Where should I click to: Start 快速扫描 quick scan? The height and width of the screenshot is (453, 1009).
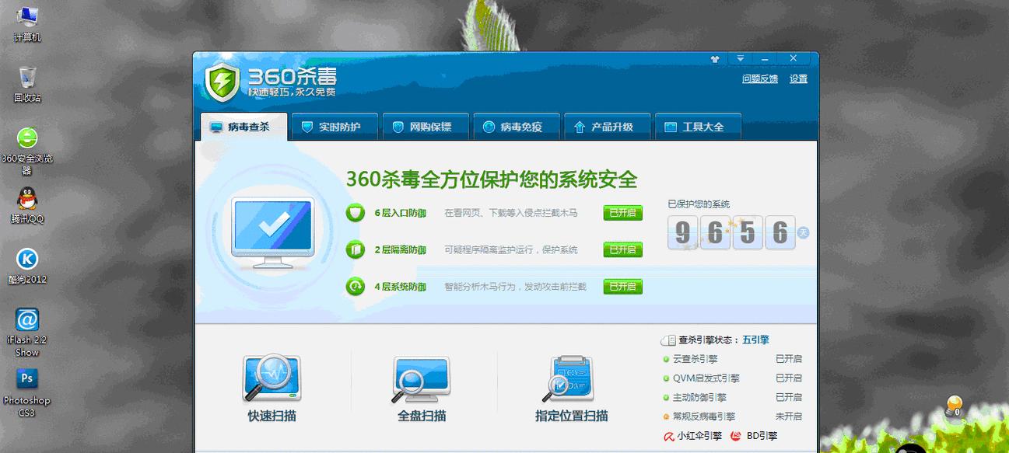point(272,388)
